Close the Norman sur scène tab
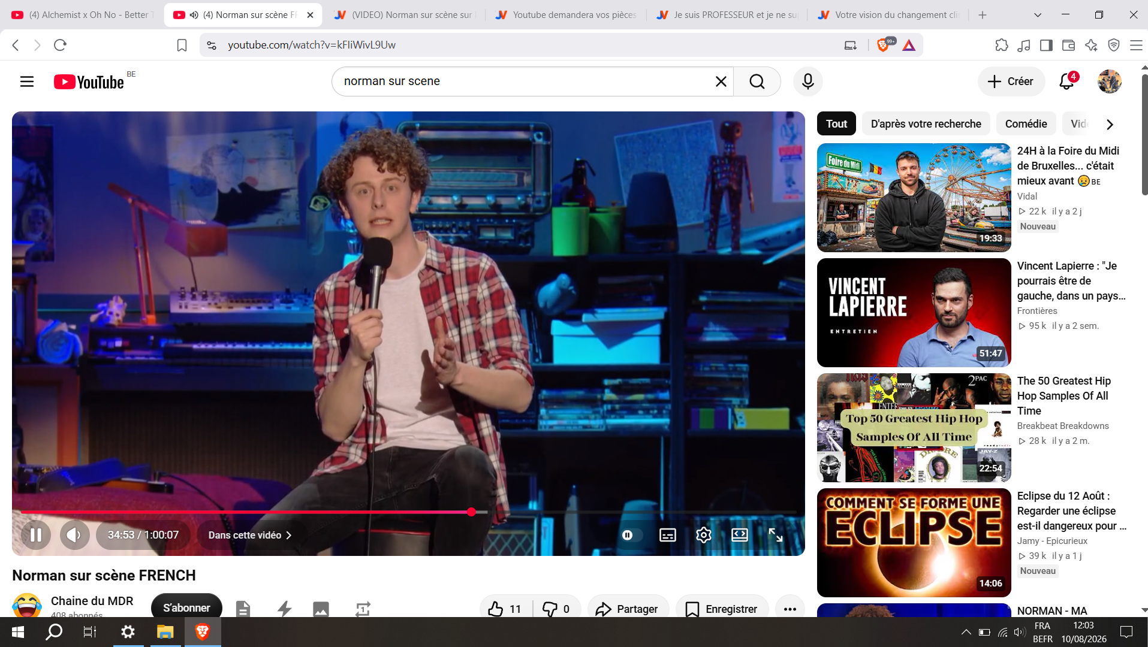 click(310, 15)
